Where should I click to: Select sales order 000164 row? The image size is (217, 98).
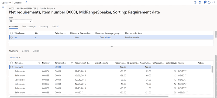coord(110,71)
